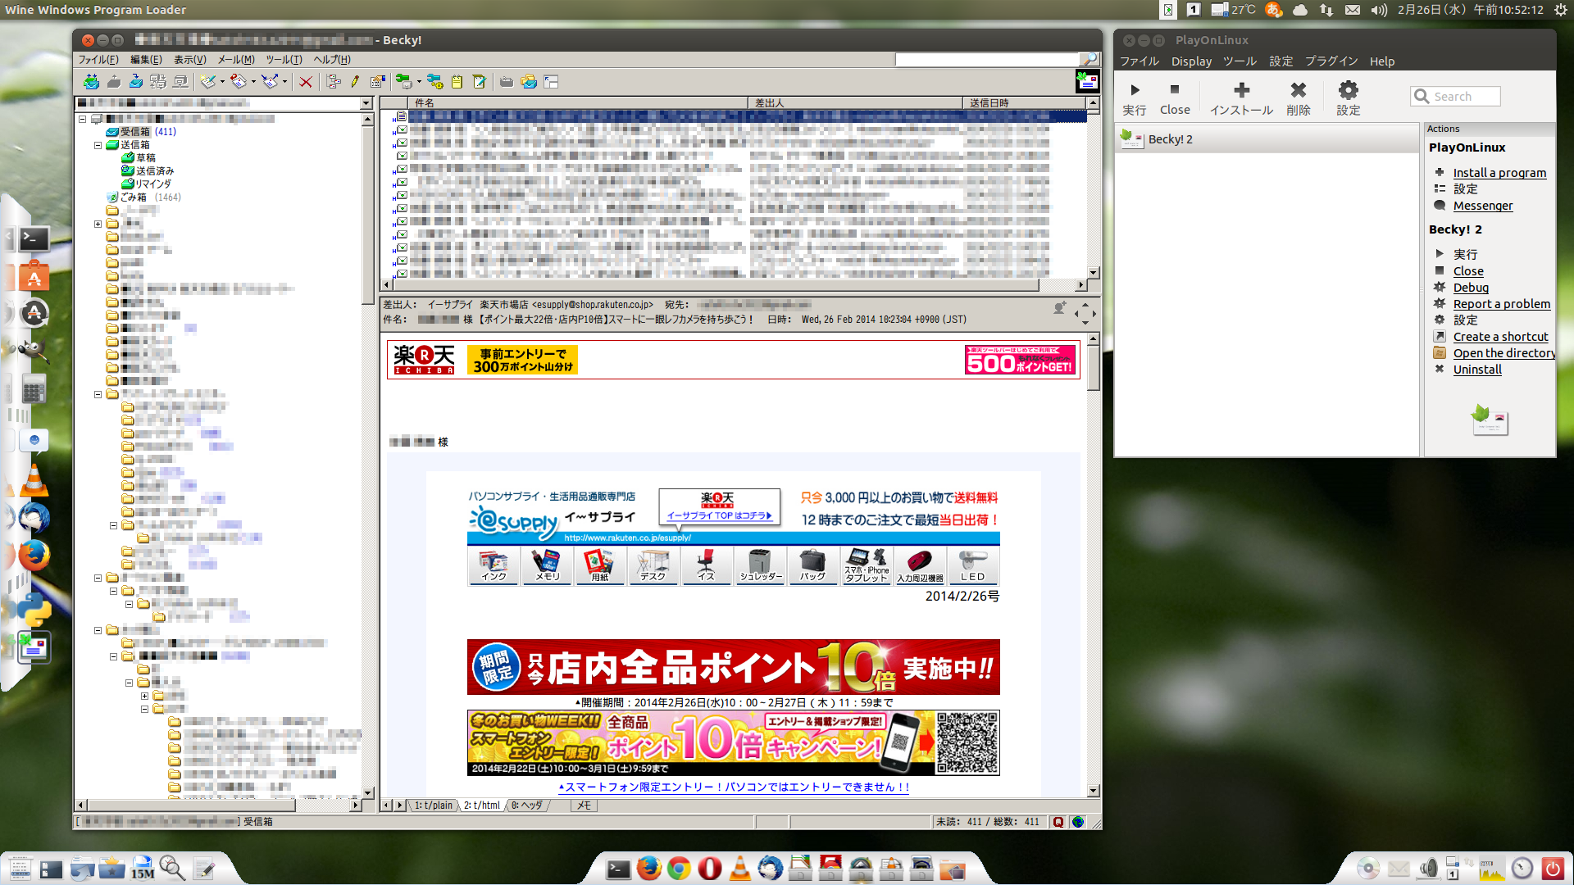The height and width of the screenshot is (885, 1574).
Task: Click the globe icon in status bar
Action: click(1078, 822)
